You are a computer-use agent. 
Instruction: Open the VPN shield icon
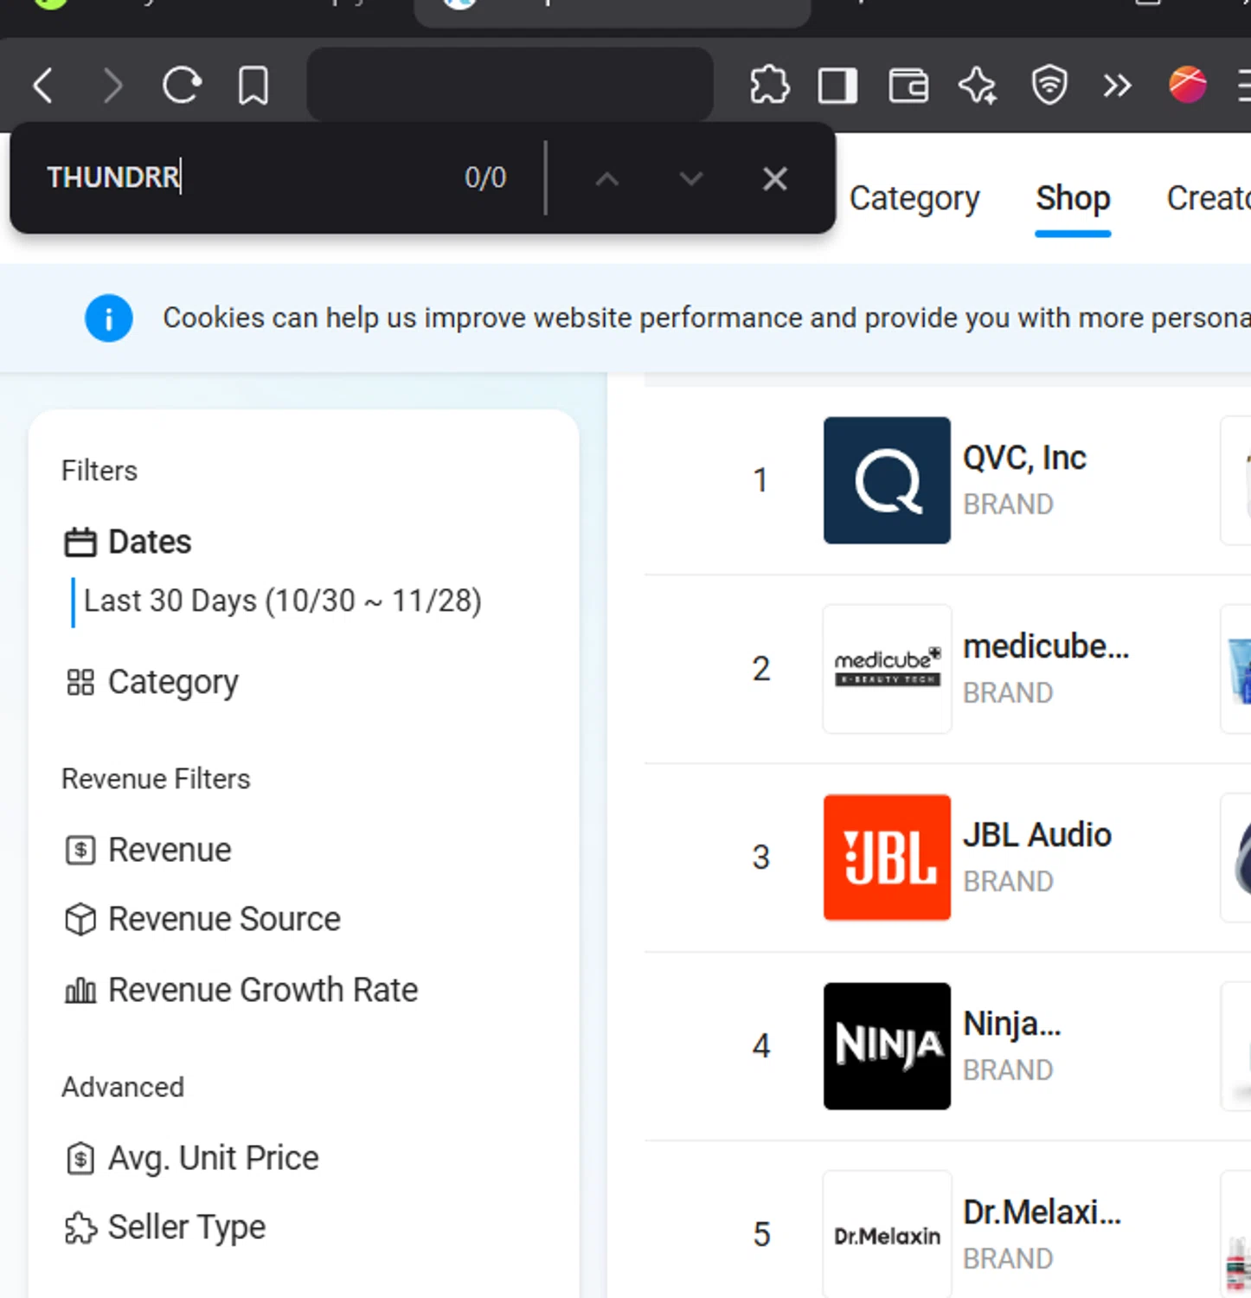pos(1049,86)
